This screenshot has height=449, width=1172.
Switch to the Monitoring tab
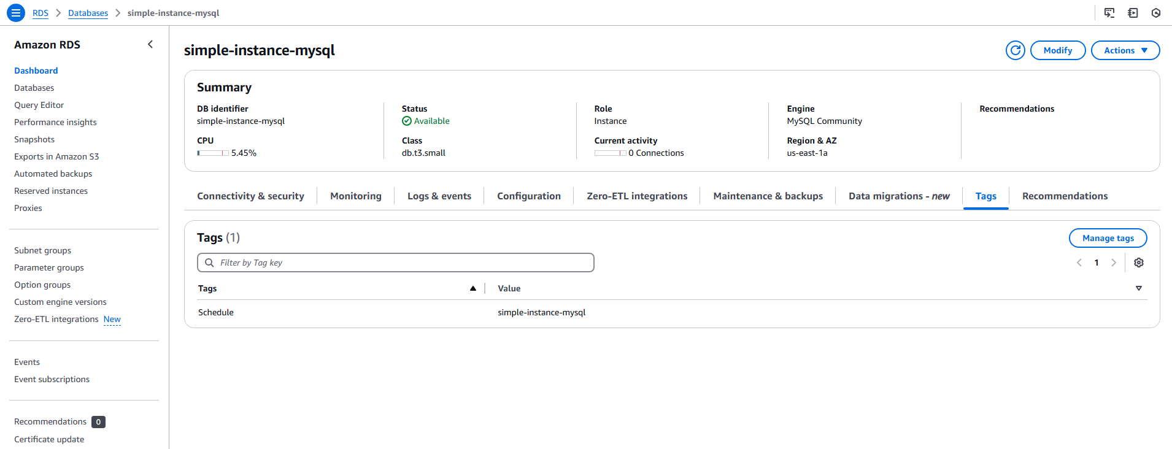coord(355,196)
